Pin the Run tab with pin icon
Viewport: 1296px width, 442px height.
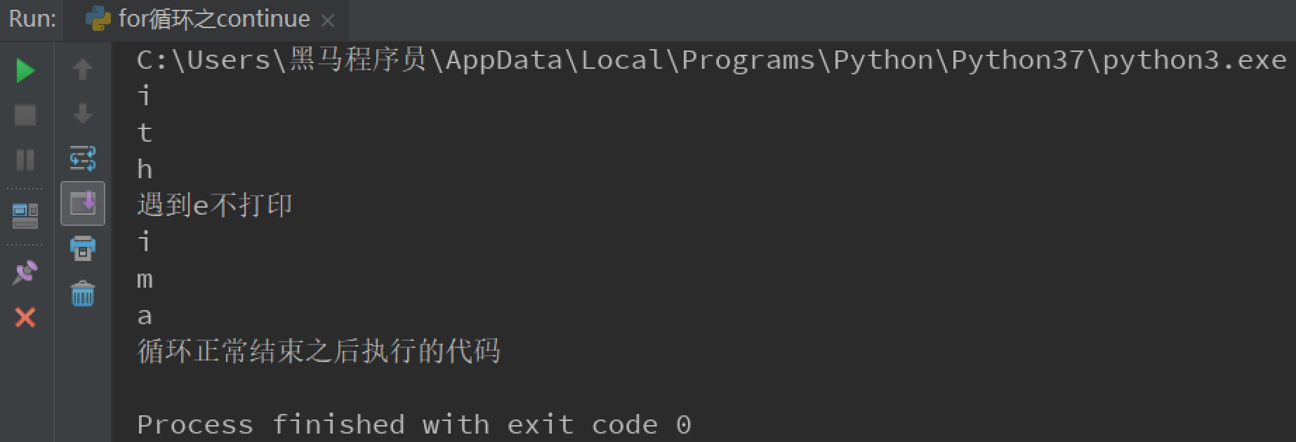point(25,273)
